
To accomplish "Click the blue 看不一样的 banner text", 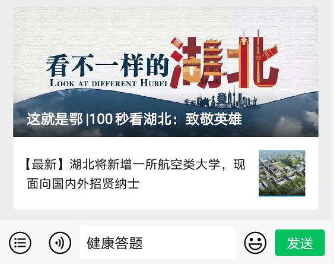I will click(107, 65).
